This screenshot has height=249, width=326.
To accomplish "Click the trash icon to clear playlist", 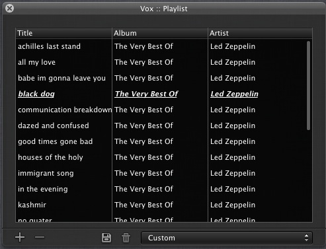I will tap(126, 238).
